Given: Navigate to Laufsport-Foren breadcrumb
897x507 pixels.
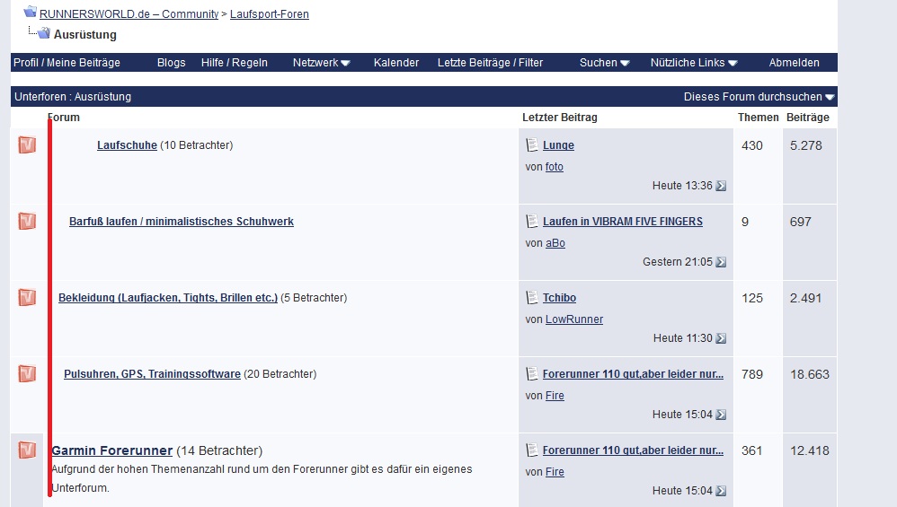Looking at the screenshot, I should point(269,14).
